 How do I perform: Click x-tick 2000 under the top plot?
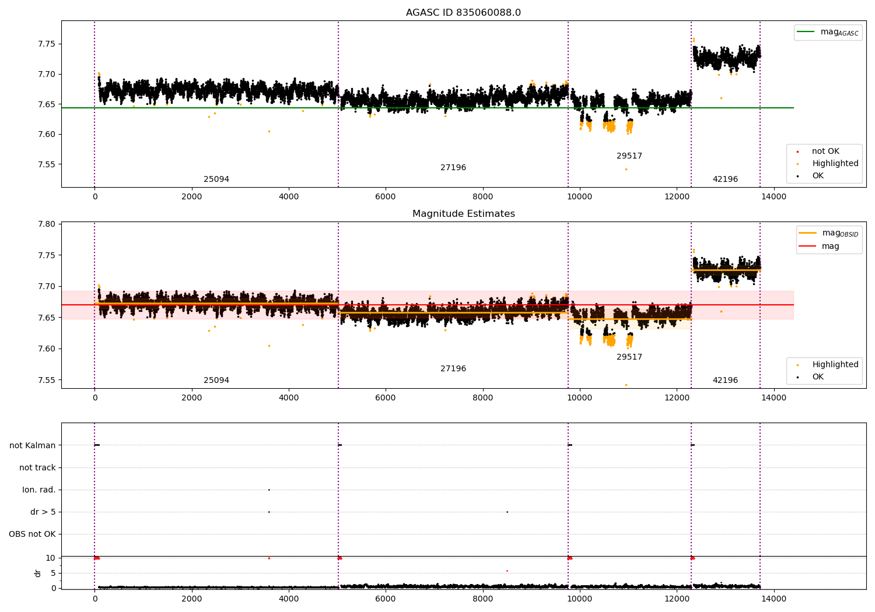click(x=191, y=197)
